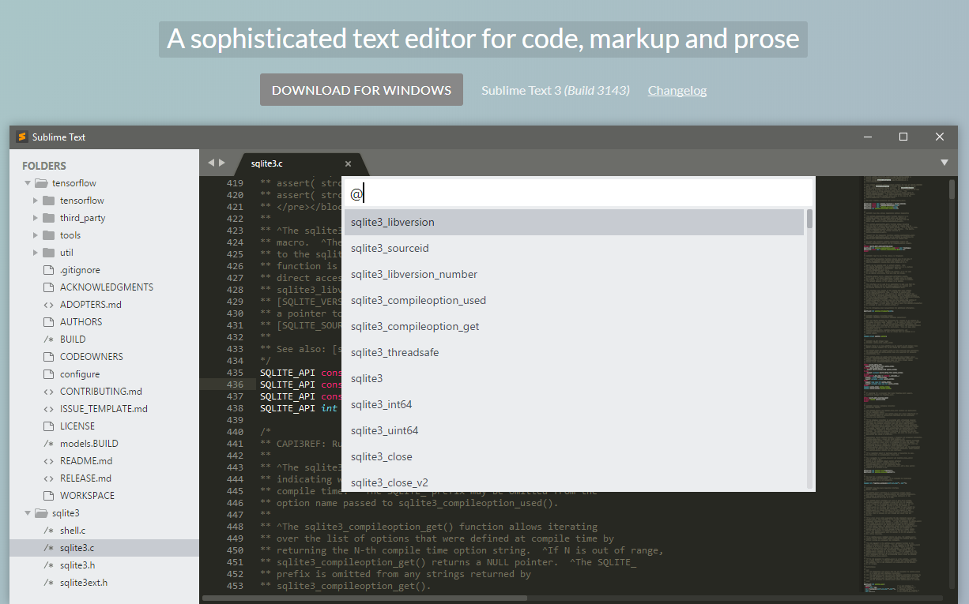Open CODEOWNERS file in sidebar
The width and height of the screenshot is (969, 604).
click(x=92, y=357)
